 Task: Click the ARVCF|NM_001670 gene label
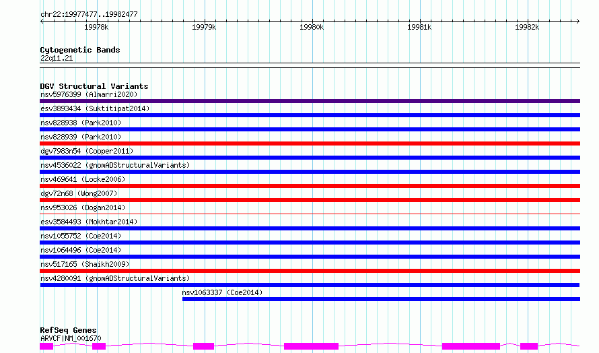[71, 338]
